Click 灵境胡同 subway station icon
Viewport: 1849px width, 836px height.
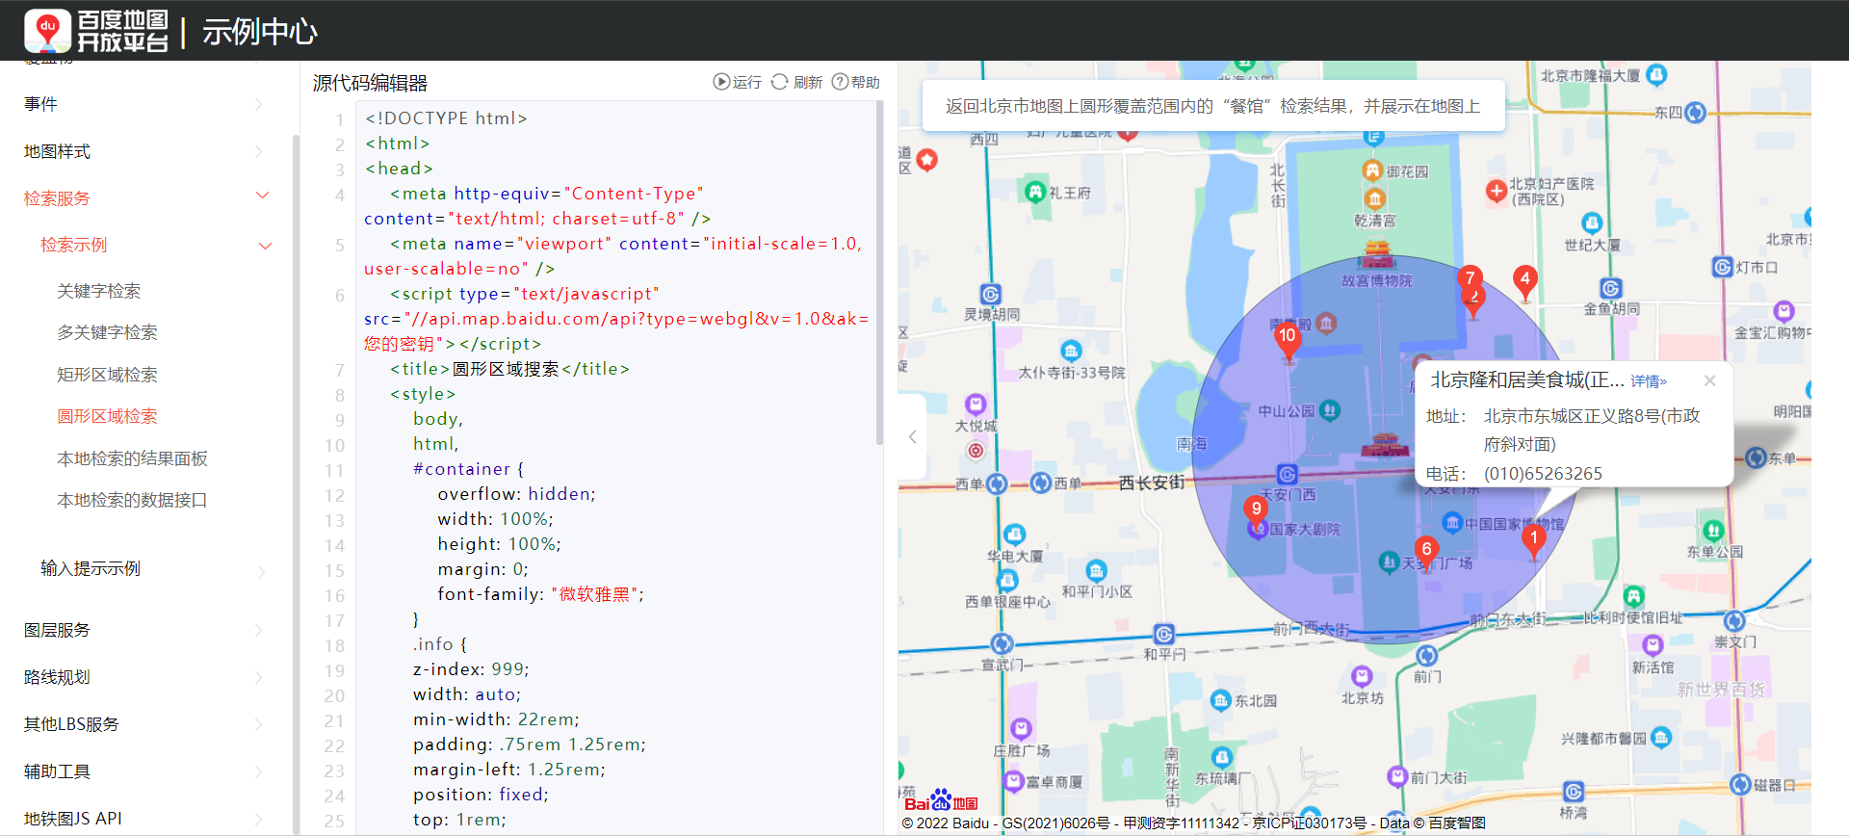(x=991, y=295)
